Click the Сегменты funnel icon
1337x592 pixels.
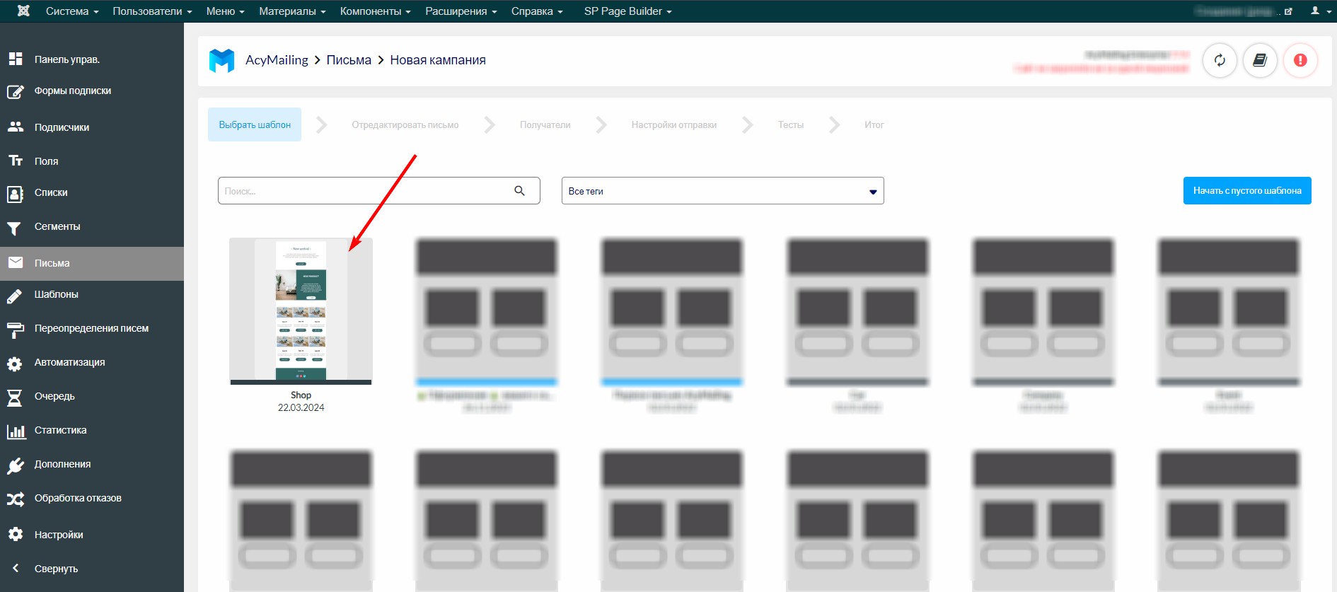(x=14, y=228)
